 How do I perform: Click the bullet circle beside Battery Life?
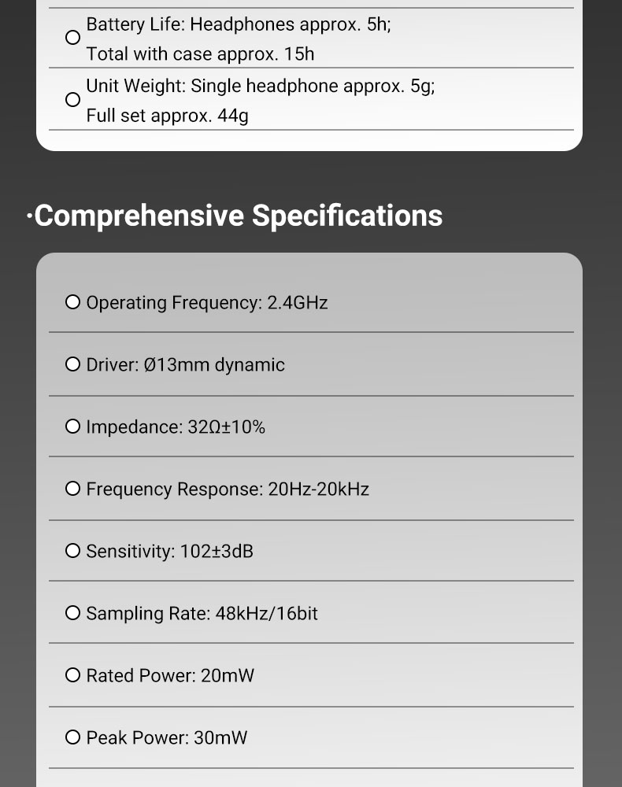(x=72, y=38)
